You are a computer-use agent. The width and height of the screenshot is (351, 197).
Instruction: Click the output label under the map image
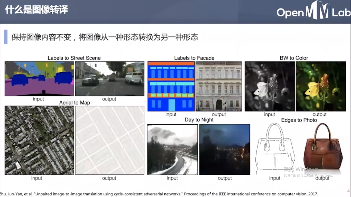click(109, 178)
